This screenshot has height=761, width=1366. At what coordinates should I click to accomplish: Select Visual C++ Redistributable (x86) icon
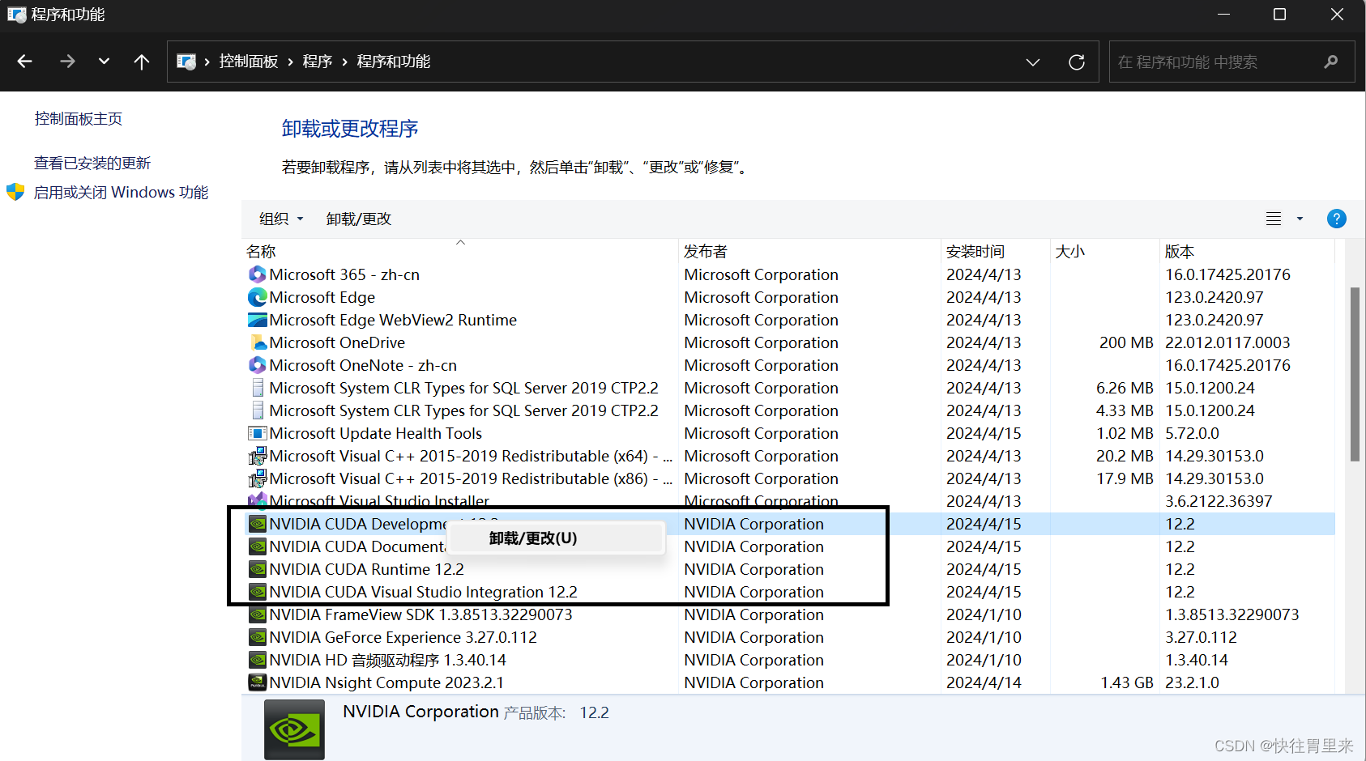[258, 478]
